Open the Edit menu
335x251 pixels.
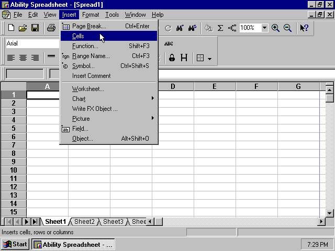tap(33, 15)
